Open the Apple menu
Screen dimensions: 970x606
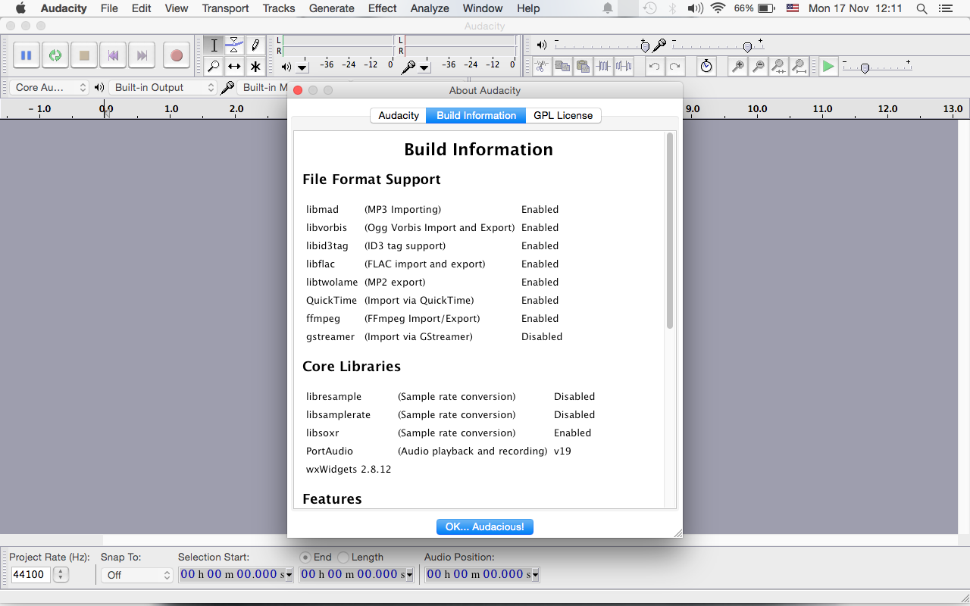(x=20, y=8)
